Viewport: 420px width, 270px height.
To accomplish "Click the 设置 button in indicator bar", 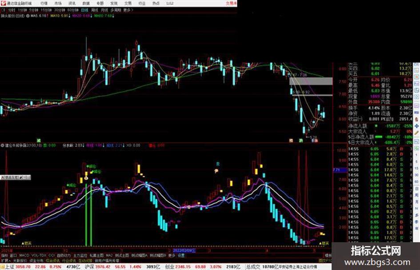I will point(181,255).
